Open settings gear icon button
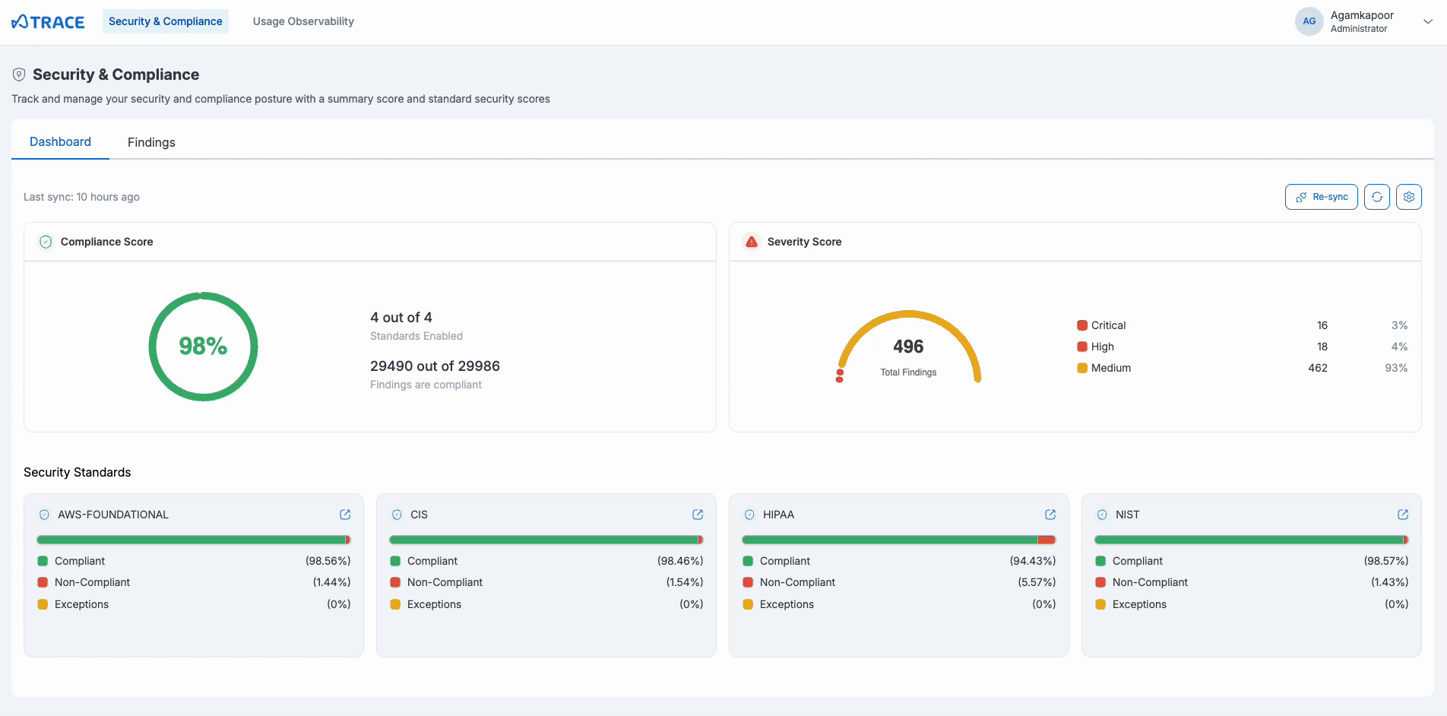The width and height of the screenshot is (1447, 716). (x=1409, y=197)
